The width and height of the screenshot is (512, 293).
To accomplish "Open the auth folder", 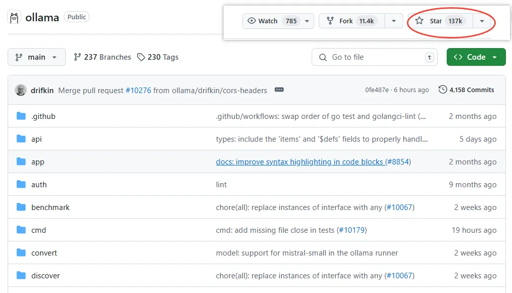I will [x=39, y=185].
